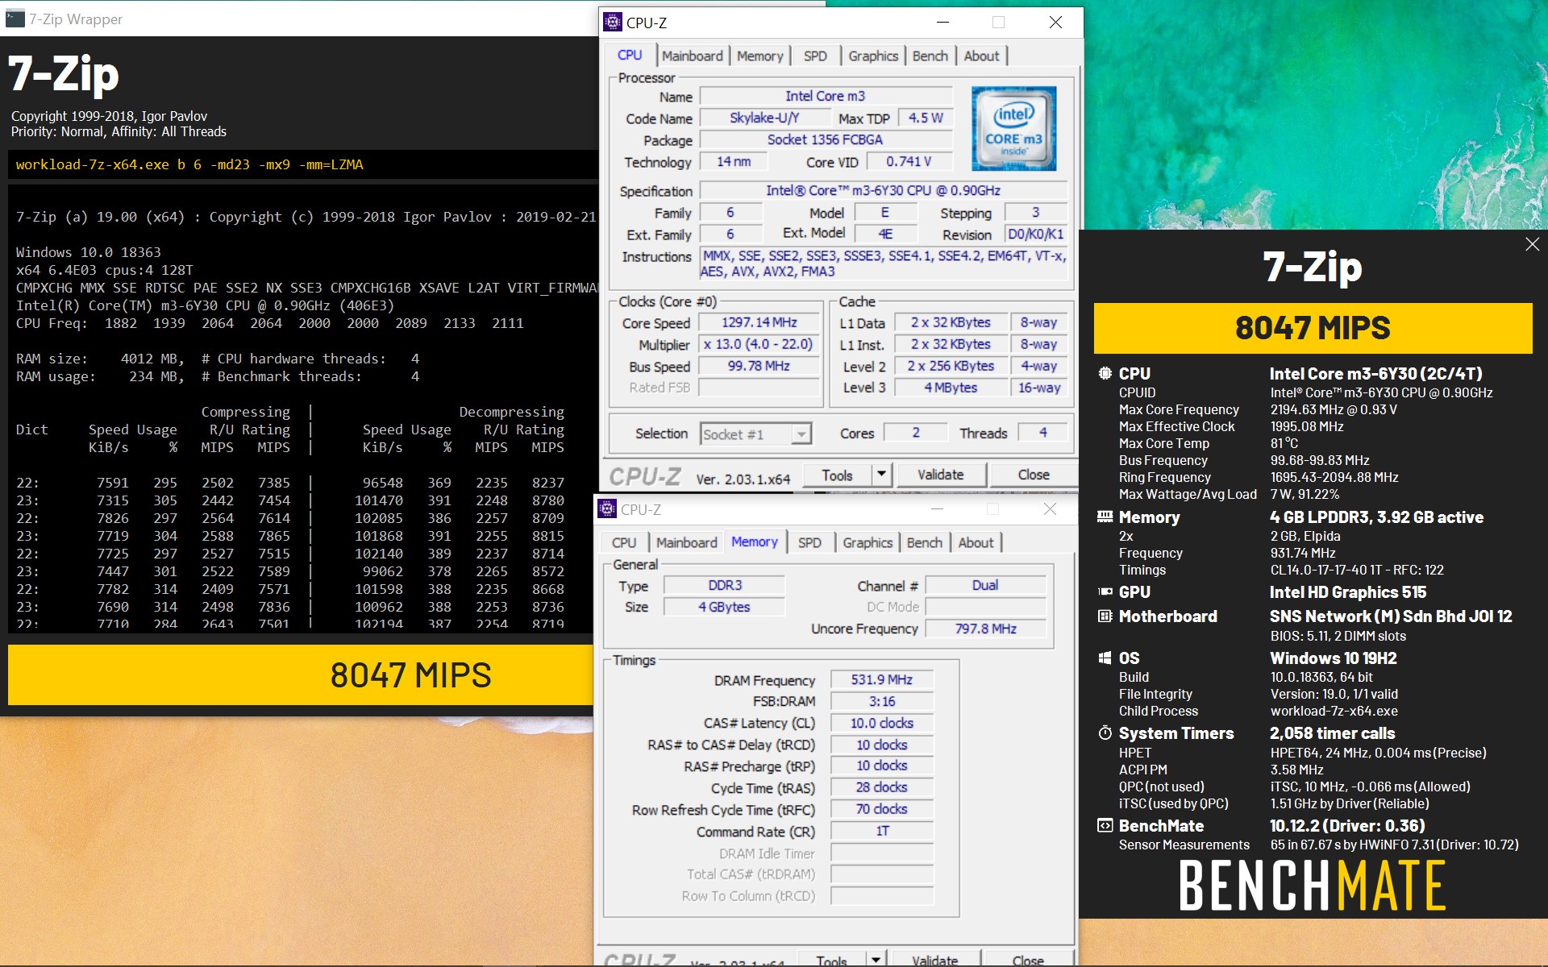This screenshot has width=1548, height=967.
Task: Click the BenchMate logo icon next to version
Action: coord(1105,825)
